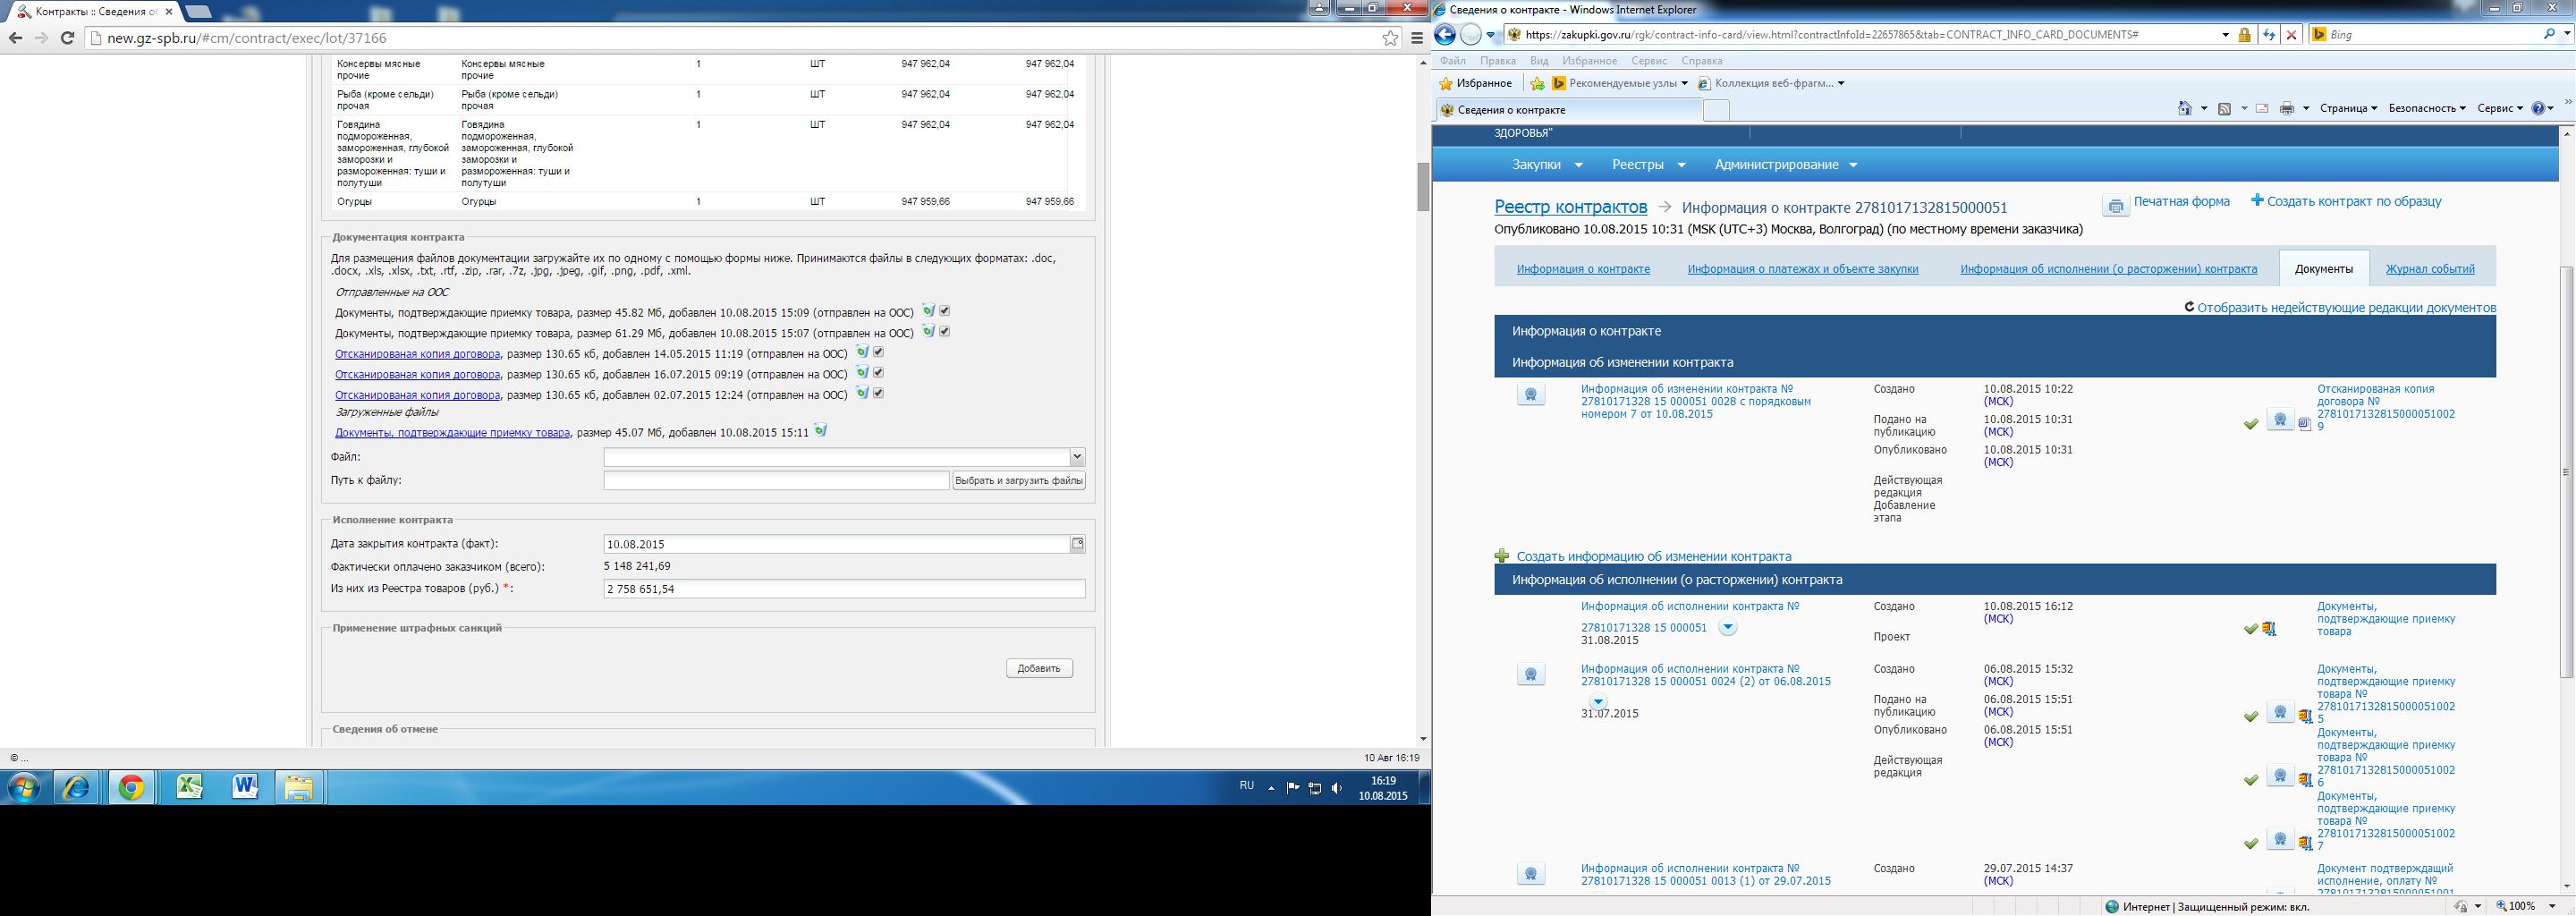2576x916 pixels.
Task: Delete the 61.29 Мб acceptance document via trash icon
Action: [x=928, y=331]
